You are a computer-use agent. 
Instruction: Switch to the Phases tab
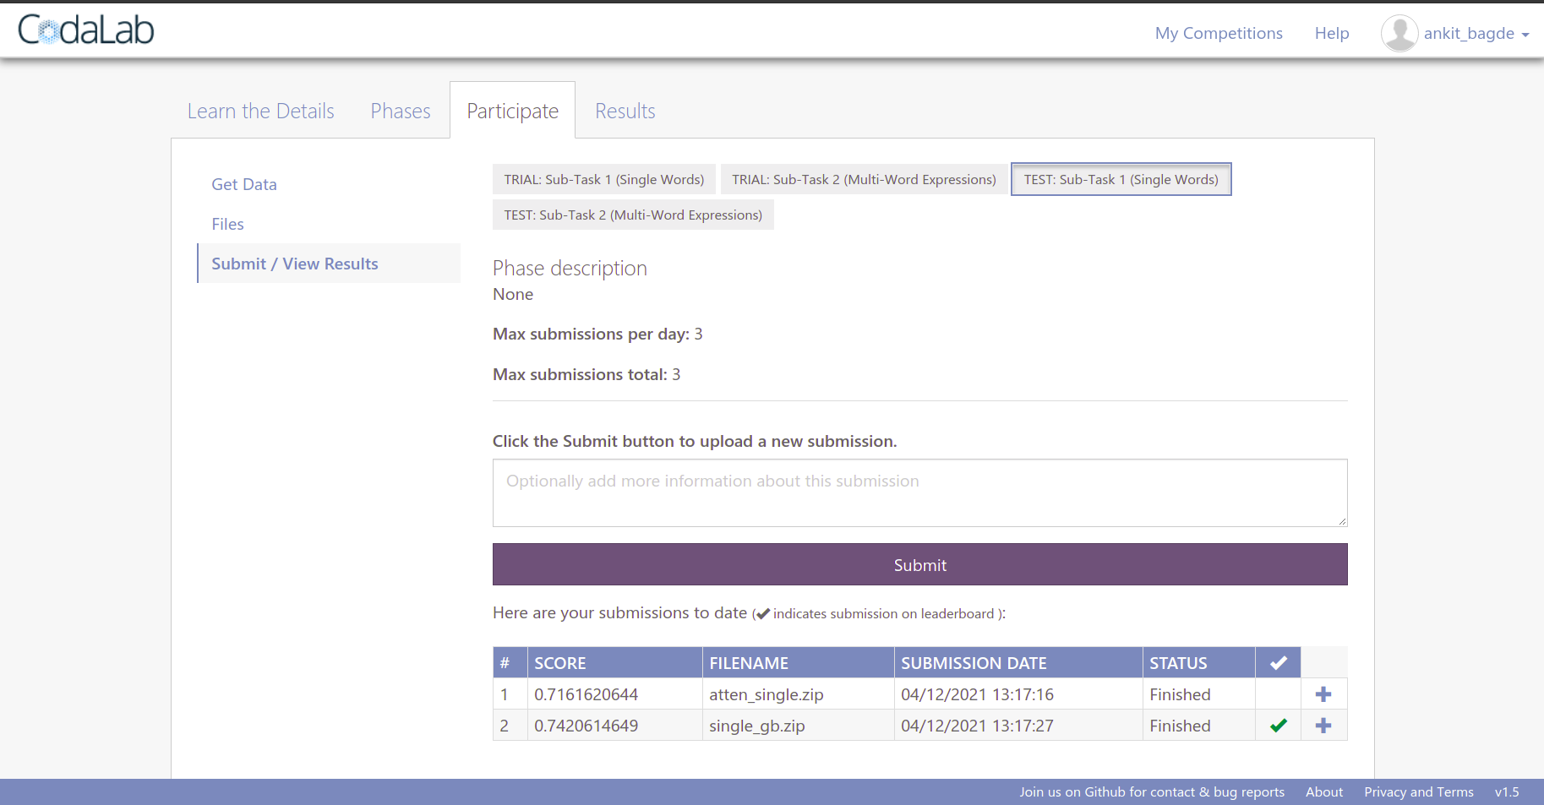point(400,110)
